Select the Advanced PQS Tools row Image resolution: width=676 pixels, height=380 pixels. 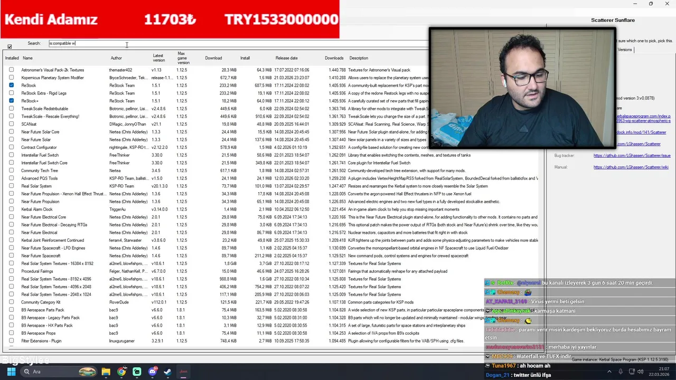click(272, 178)
